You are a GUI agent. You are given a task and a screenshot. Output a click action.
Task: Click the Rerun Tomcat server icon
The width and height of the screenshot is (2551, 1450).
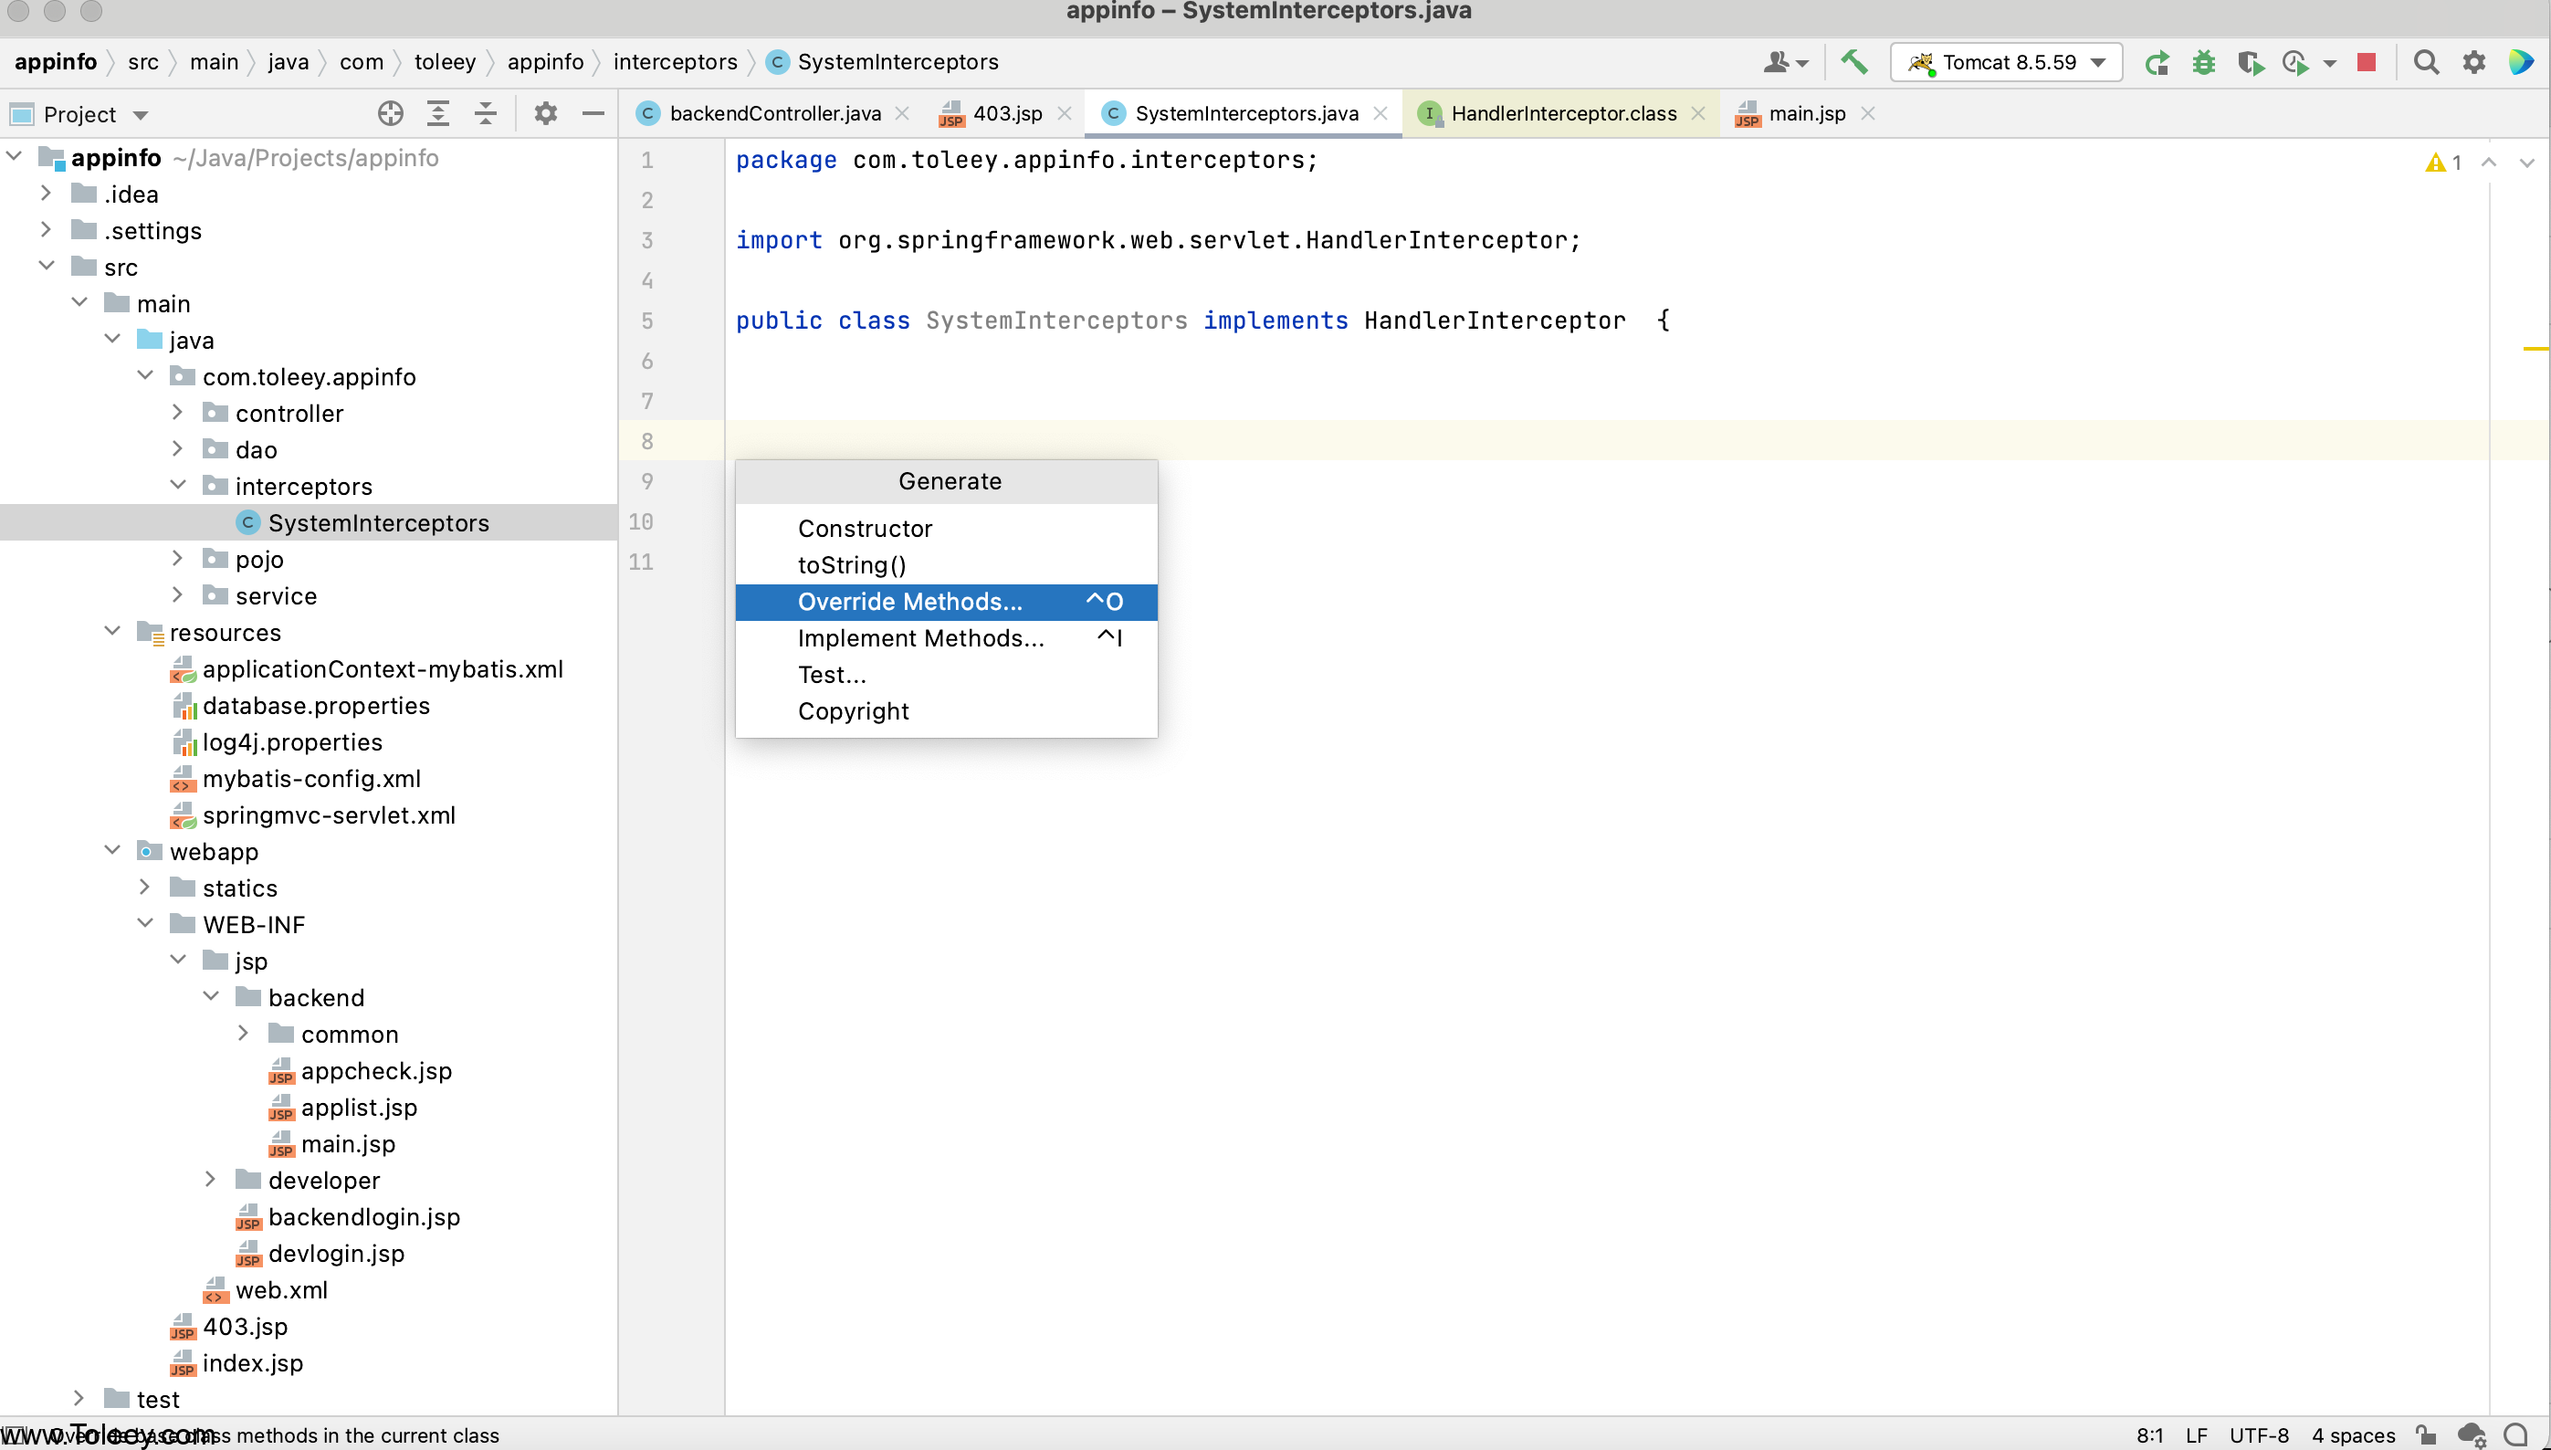[2157, 63]
